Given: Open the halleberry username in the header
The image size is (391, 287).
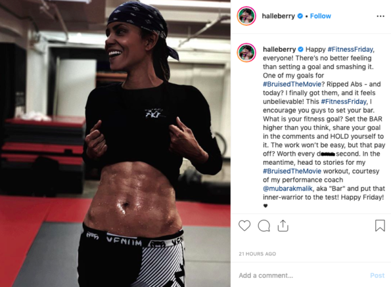Looking at the screenshot, I should click(278, 16).
